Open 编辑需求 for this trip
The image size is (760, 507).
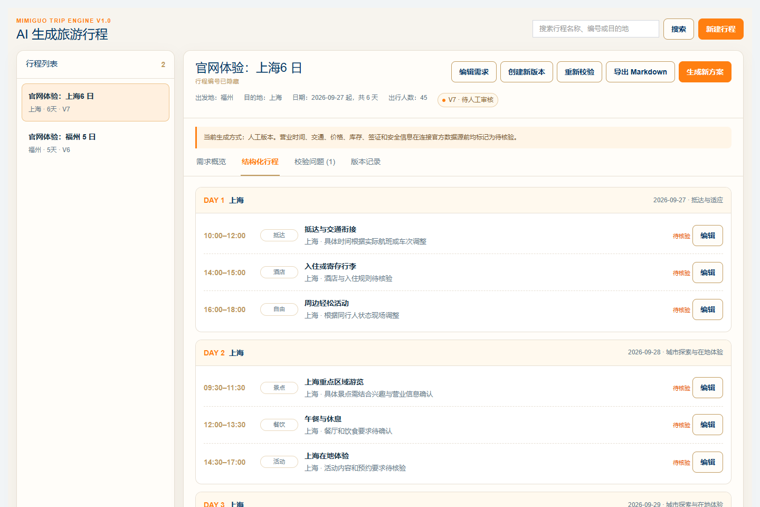coord(474,72)
